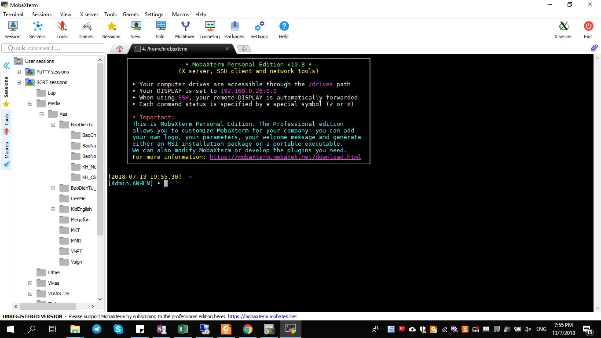Click the sessions tree vertical scrollbar
The image size is (601, 338).
(100, 150)
